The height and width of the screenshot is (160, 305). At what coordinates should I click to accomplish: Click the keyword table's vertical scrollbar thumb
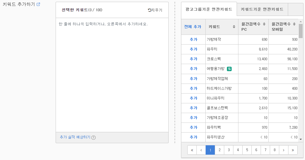tap(301, 31)
